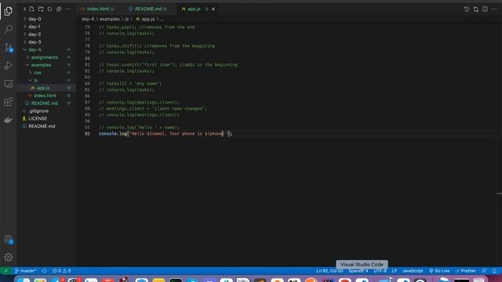The height and width of the screenshot is (282, 502).
Task: Change indentation via Spaces: 4
Action: click(x=358, y=271)
